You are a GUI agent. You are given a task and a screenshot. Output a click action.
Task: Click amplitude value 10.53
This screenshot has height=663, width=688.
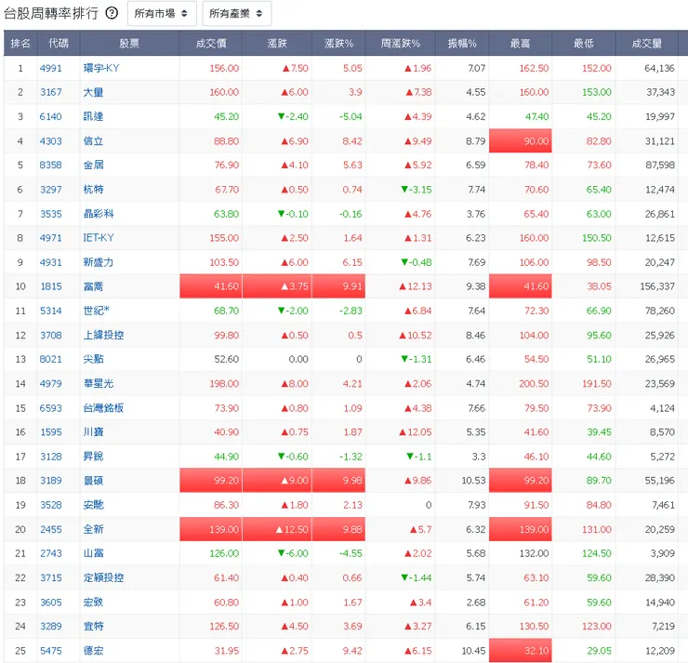pos(473,481)
